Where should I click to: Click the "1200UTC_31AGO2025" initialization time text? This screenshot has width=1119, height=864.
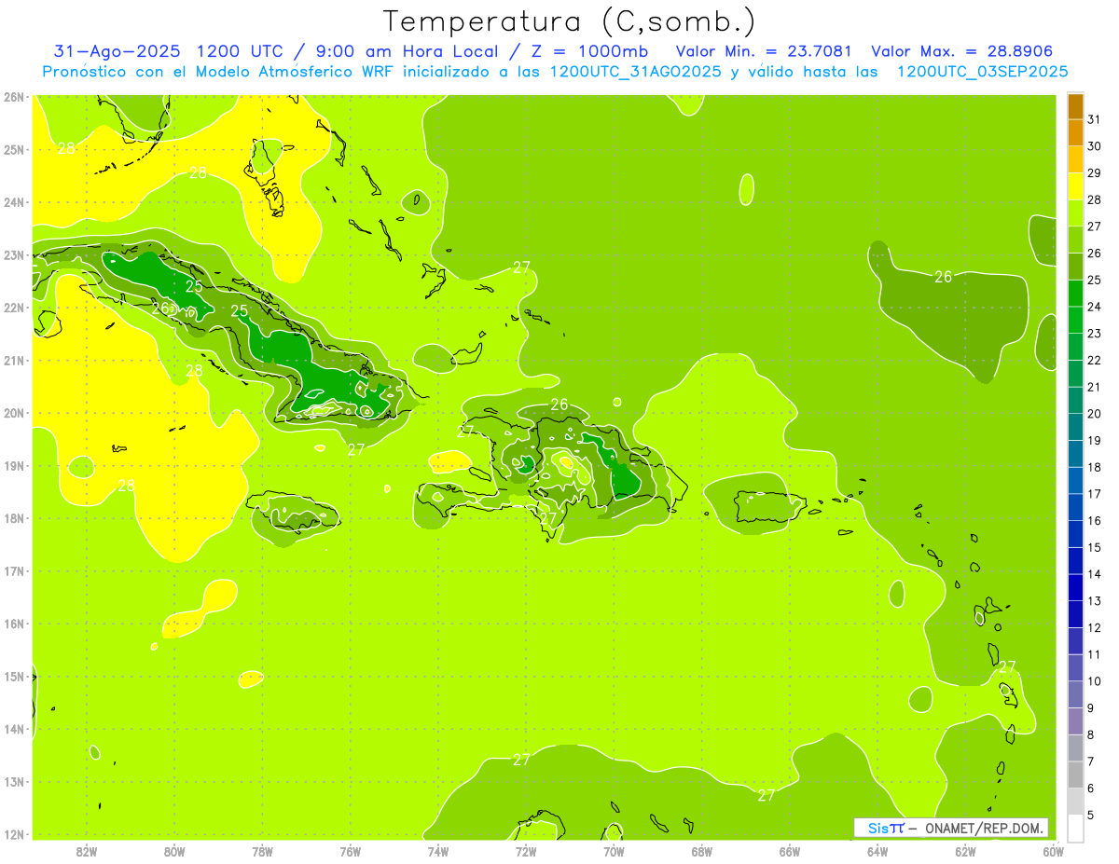point(635,72)
